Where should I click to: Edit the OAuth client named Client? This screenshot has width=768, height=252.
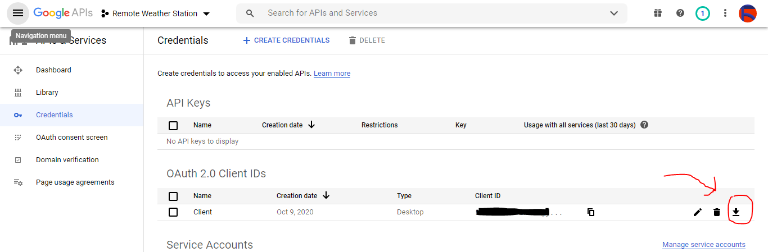pyautogui.click(x=698, y=212)
